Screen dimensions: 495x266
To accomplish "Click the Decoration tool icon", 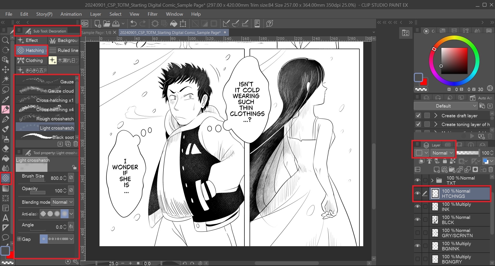I will click(x=5, y=178).
